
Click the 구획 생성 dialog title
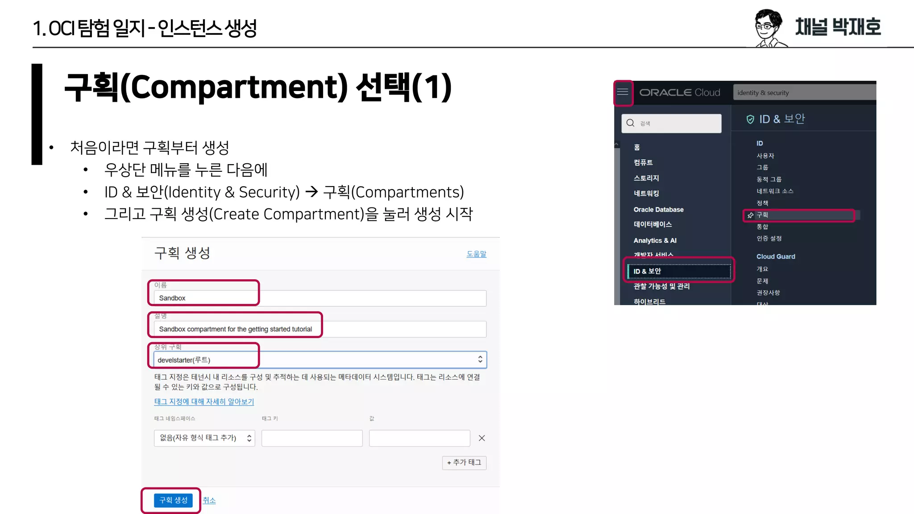182,253
